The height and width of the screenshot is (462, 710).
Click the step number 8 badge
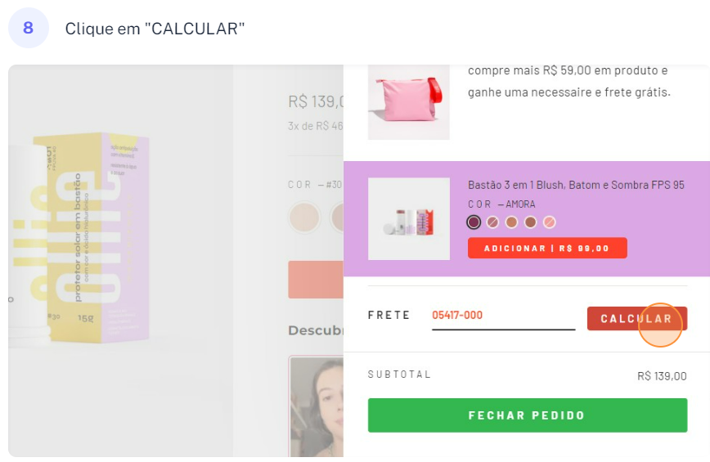point(28,28)
